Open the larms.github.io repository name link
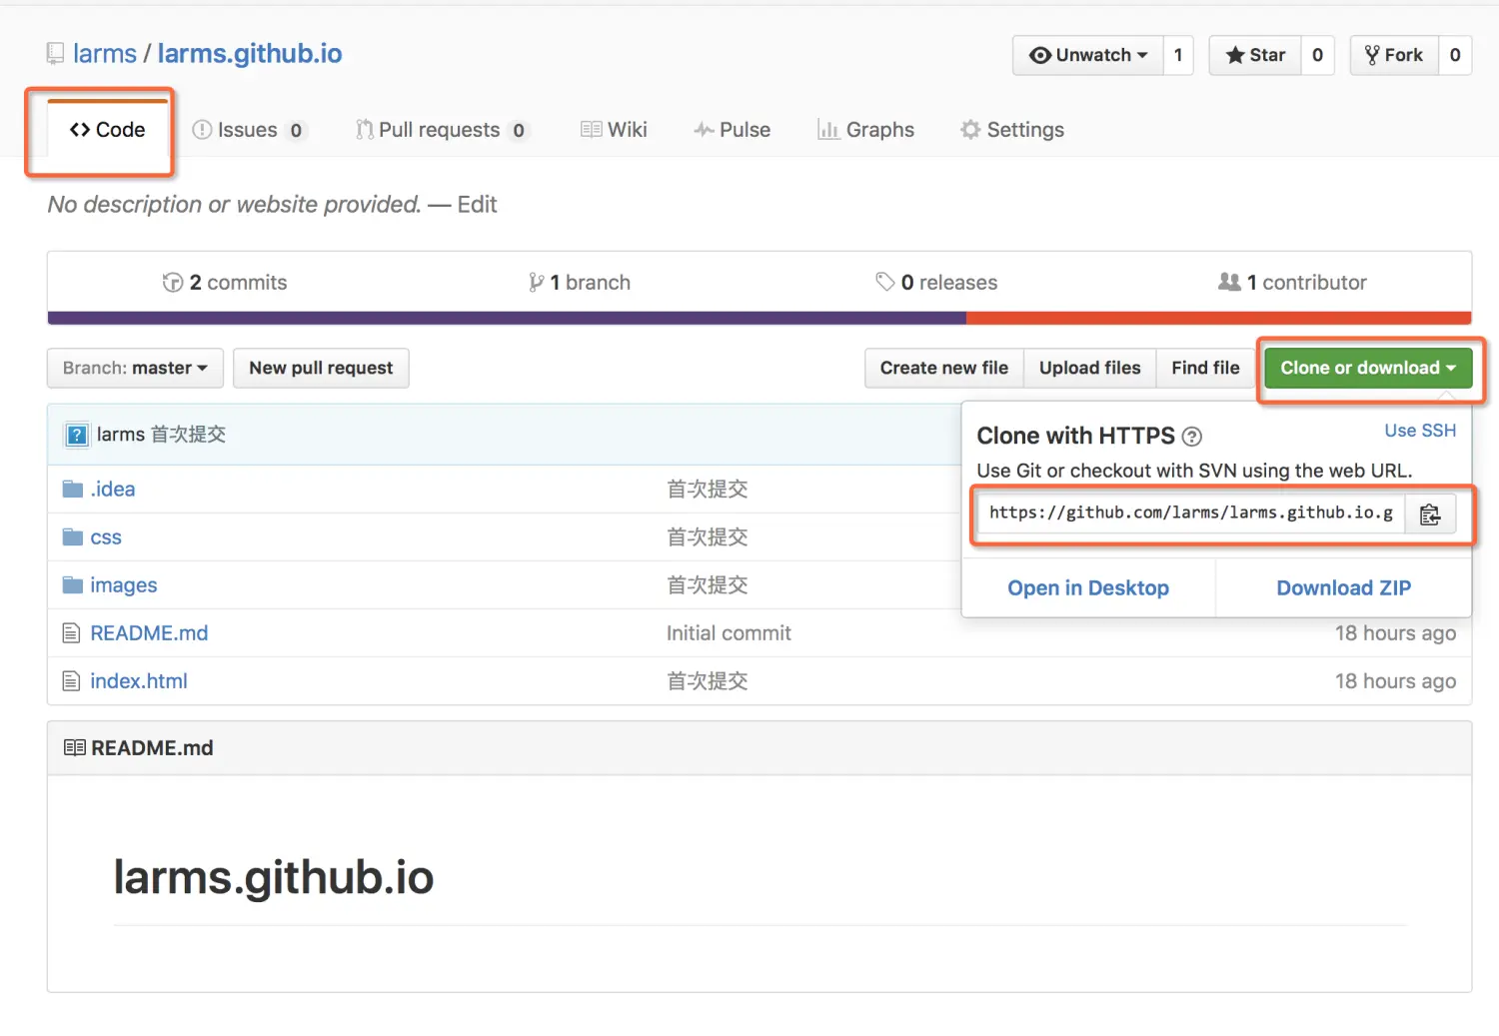1499x1036 pixels. tap(250, 54)
